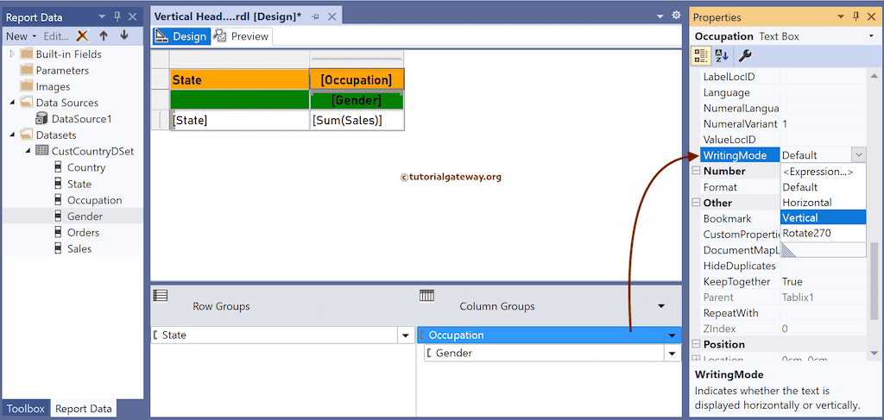Open Report Data window options arrow
Viewport: 884px width, 420px height.
(102, 17)
